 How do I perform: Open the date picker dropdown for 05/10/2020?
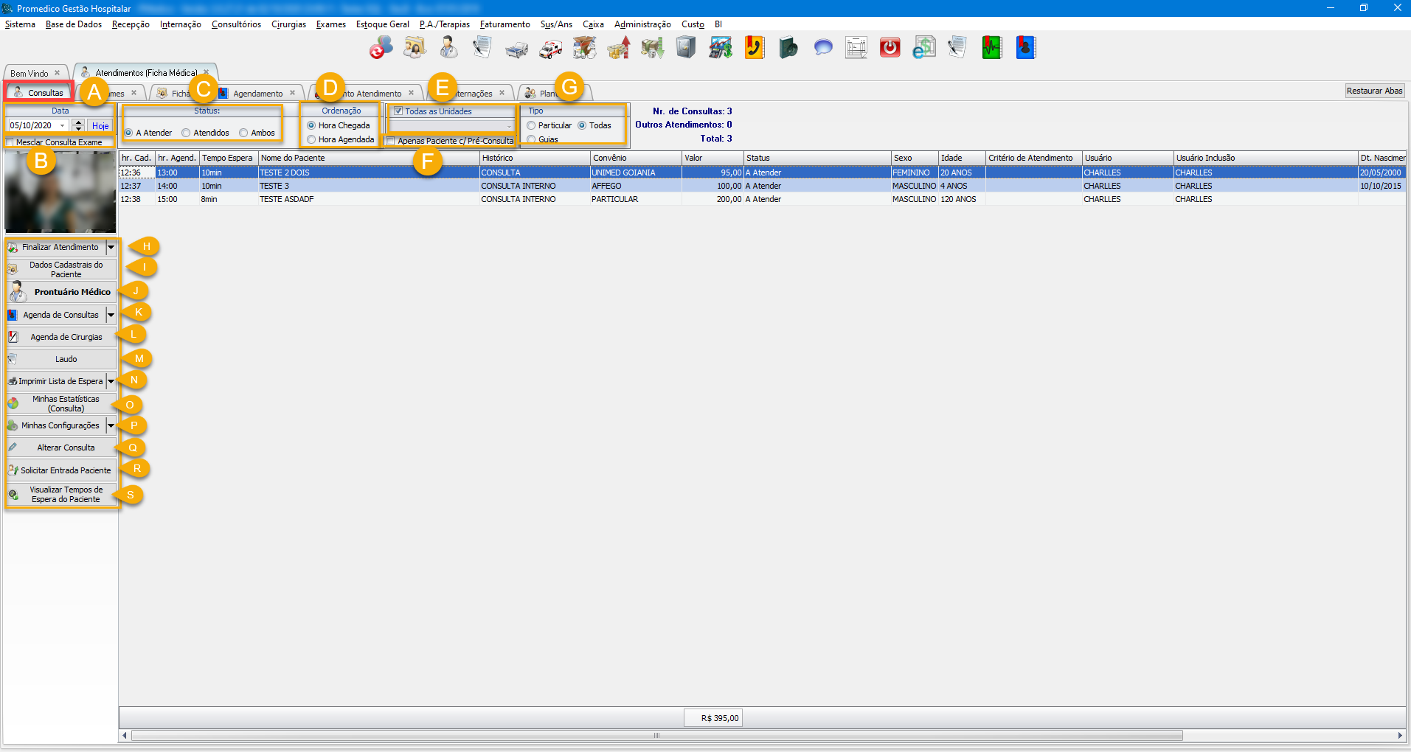tap(63, 126)
